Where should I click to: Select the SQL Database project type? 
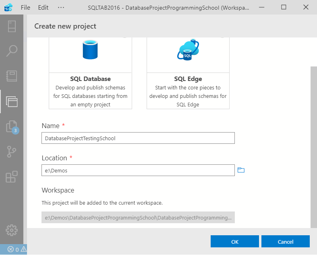90,73
